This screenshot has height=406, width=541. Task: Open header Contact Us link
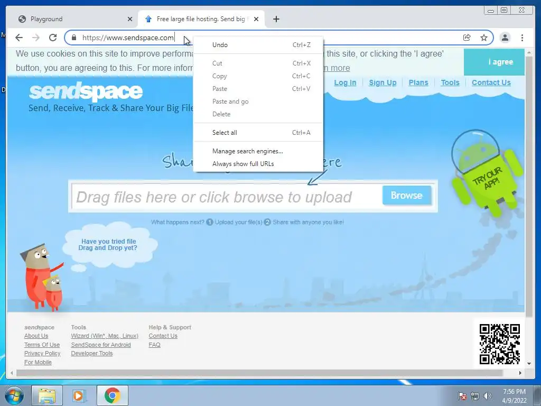(x=491, y=82)
